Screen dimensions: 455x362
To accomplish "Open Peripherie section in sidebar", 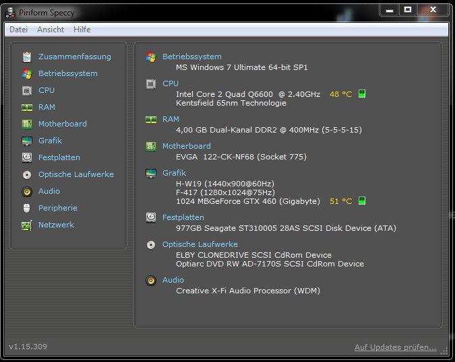I will point(58,208).
